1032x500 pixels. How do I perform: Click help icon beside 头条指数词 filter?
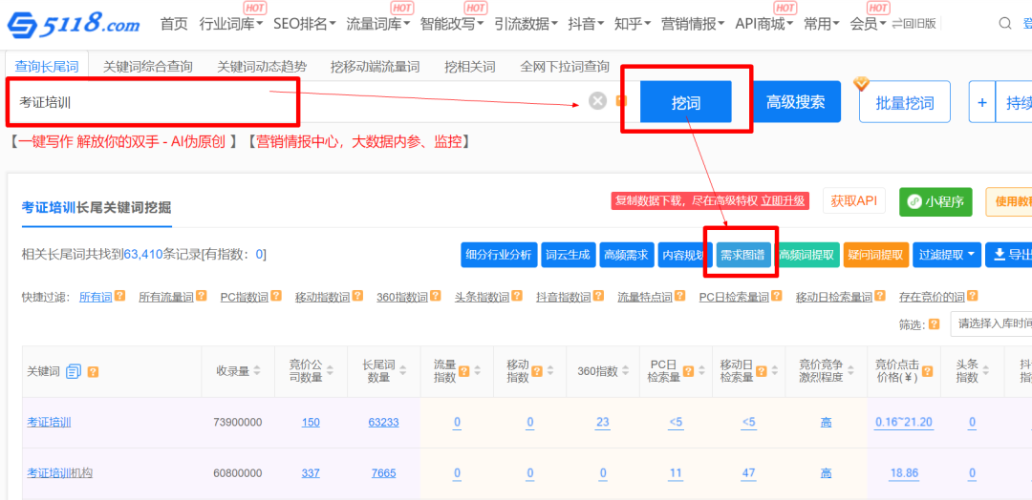click(517, 297)
